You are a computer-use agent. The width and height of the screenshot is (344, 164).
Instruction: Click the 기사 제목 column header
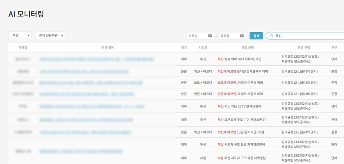(107, 48)
